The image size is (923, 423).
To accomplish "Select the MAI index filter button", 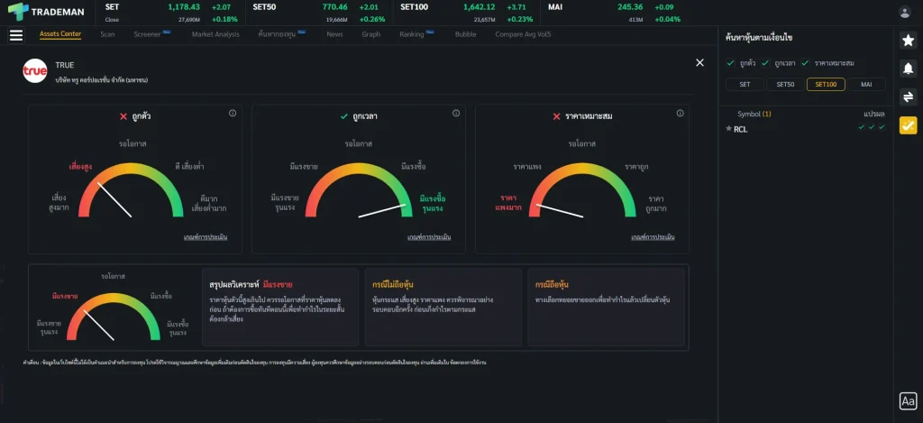I will pos(865,84).
